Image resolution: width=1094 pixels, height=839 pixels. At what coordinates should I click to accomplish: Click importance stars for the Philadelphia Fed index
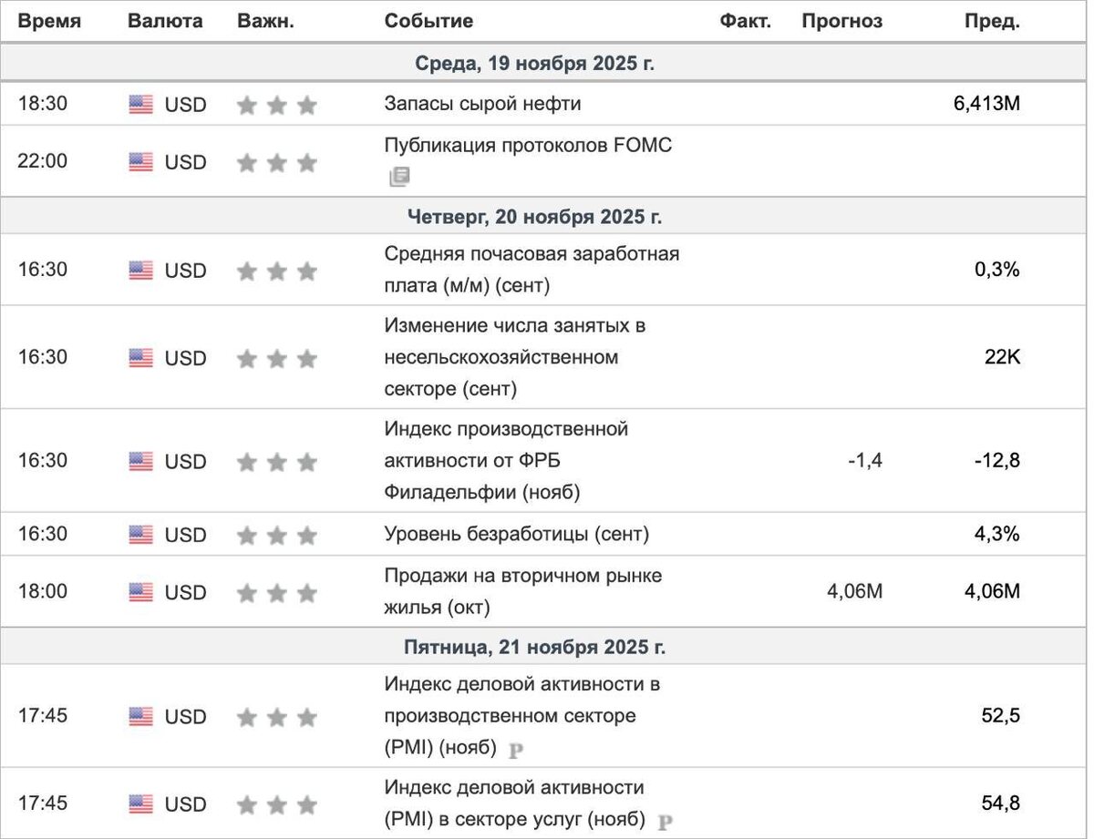276,462
